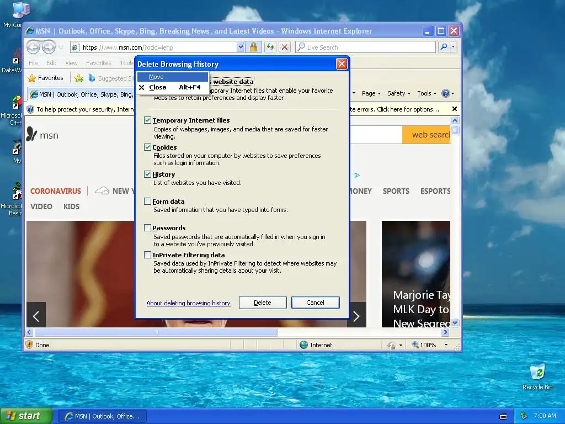Click the Refresh page icon
Screen dimensions: 565x424
[x=270, y=47]
